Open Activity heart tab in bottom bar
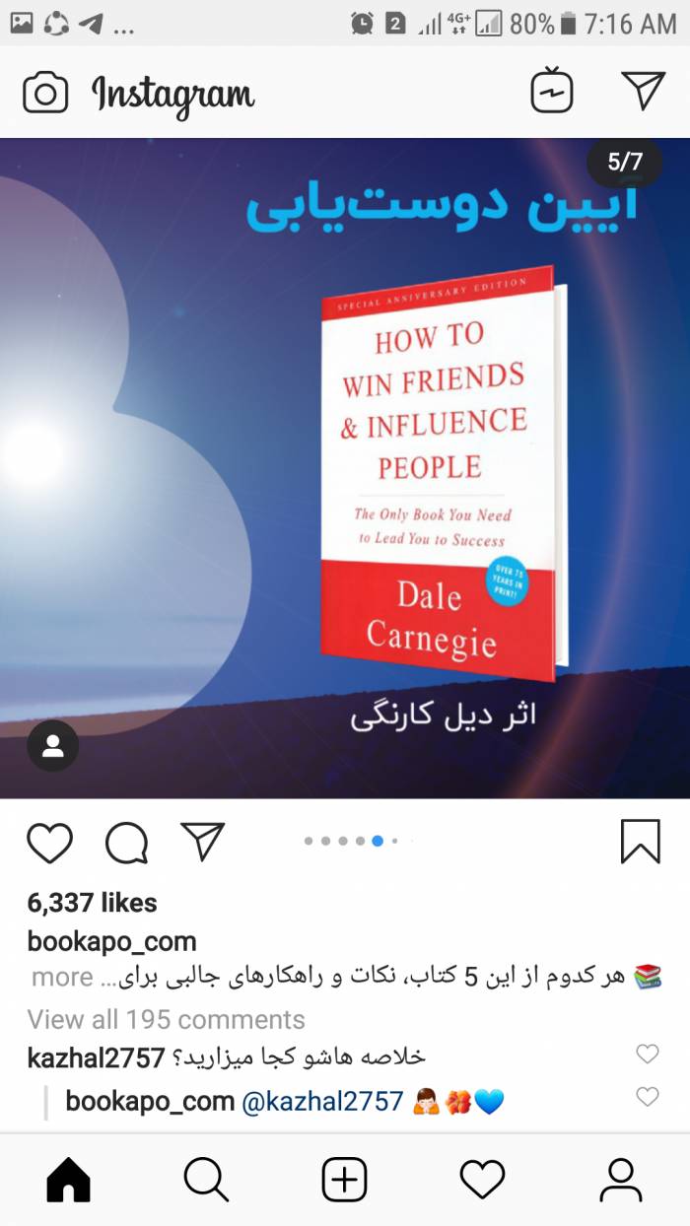This screenshot has height=1226, width=690. click(x=483, y=1179)
